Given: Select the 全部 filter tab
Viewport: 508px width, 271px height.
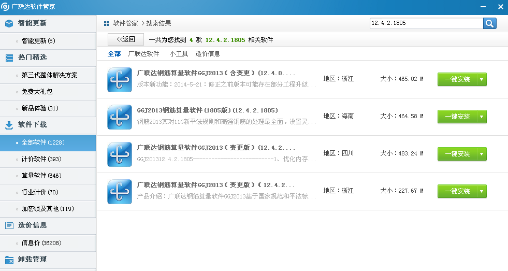Looking at the screenshot, I should 114,54.
